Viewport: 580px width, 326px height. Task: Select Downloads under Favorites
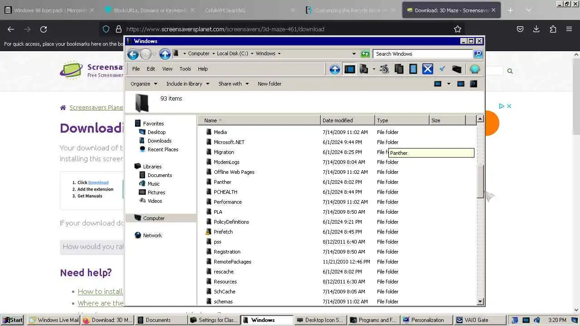tap(159, 141)
